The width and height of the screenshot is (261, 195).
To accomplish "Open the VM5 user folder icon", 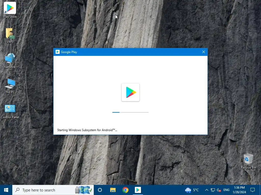I will click(10, 36).
